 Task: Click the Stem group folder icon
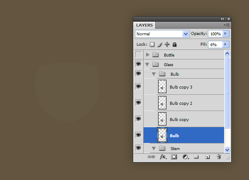162,148
